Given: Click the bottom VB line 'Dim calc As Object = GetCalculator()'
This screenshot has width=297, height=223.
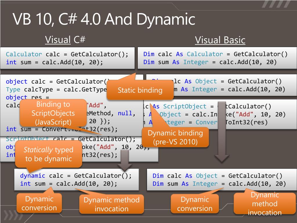Looking at the screenshot, I should pos(218,176).
